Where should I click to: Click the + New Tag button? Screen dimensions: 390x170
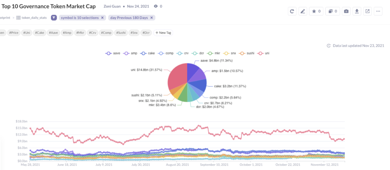pos(163,33)
